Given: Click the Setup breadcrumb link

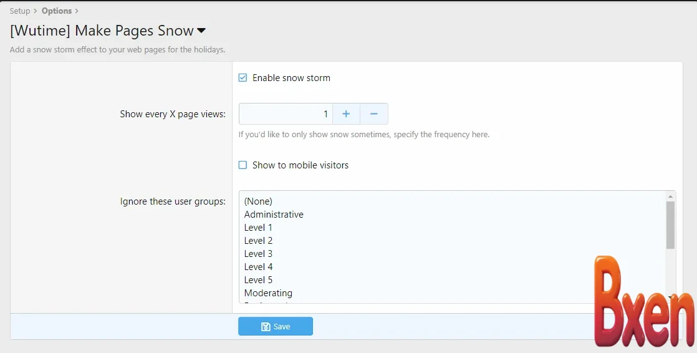Looking at the screenshot, I should pyautogui.click(x=20, y=11).
